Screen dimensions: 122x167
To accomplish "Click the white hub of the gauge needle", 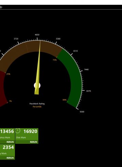I will (37, 86).
